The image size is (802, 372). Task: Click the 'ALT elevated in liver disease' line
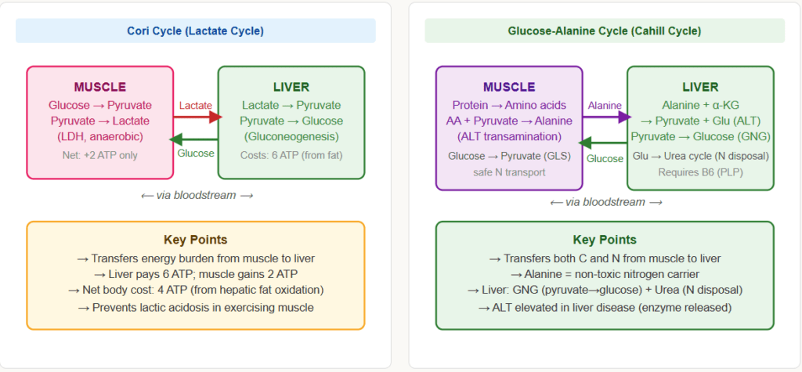click(604, 307)
